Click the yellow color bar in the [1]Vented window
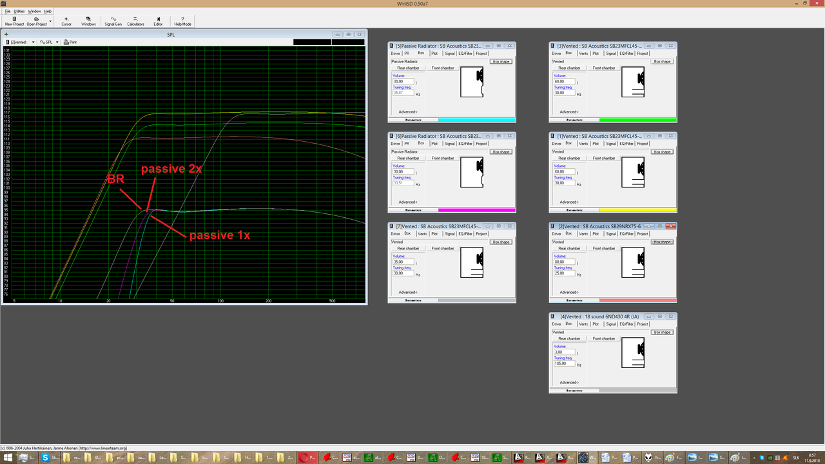The height and width of the screenshot is (464, 825). (638, 210)
